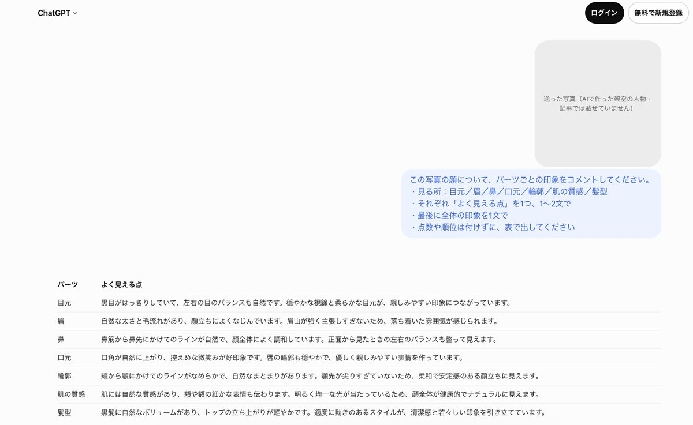This screenshot has height=425, width=693.
Task: Click the パーツ column header
Action: (x=68, y=284)
